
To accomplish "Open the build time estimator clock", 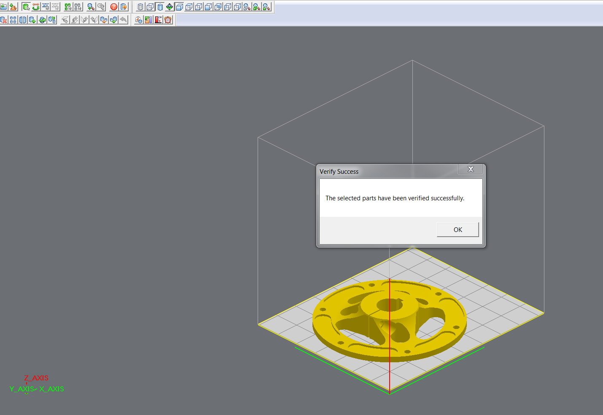I will [x=168, y=19].
